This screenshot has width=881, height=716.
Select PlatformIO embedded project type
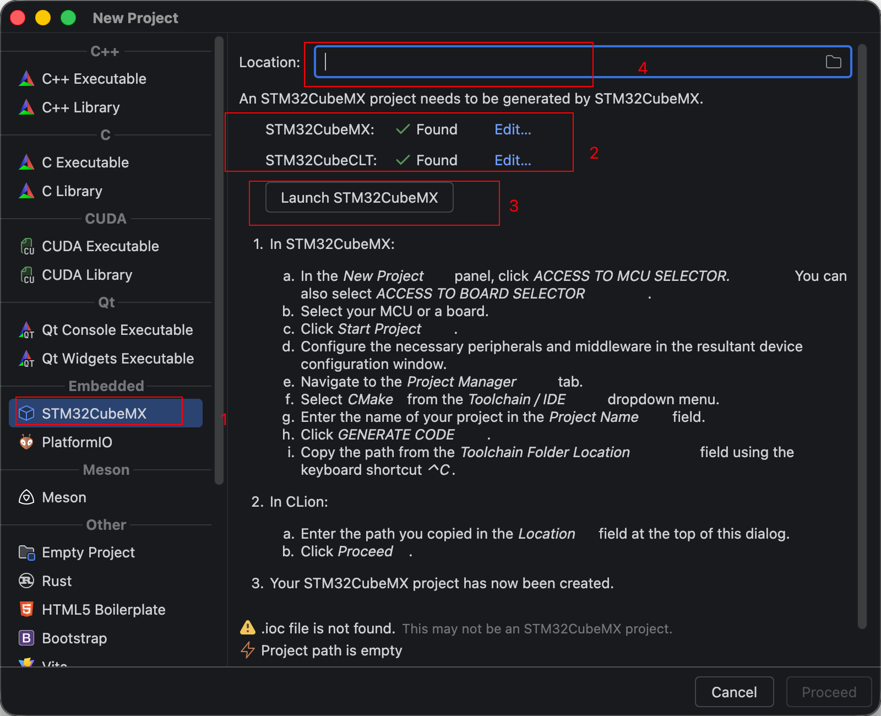pyautogui.click(x=106, y=442)
